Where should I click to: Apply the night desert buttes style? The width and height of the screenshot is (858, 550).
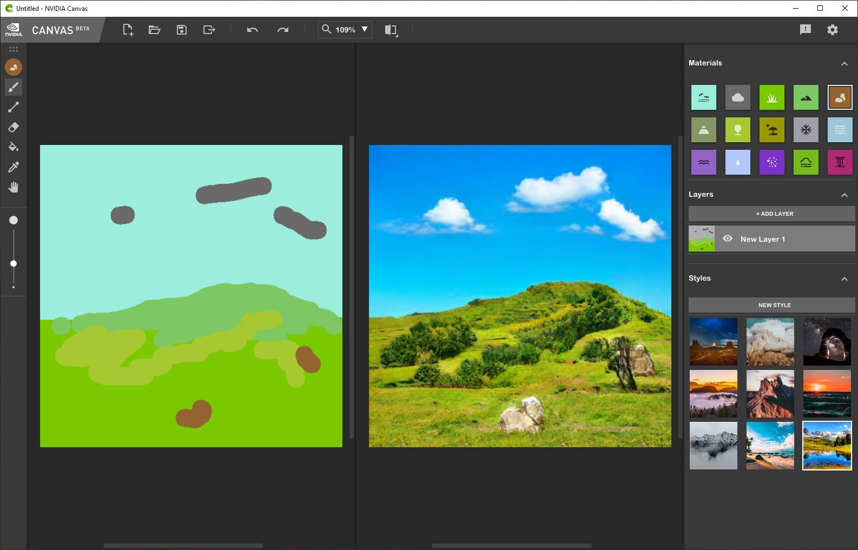(714, 342)
